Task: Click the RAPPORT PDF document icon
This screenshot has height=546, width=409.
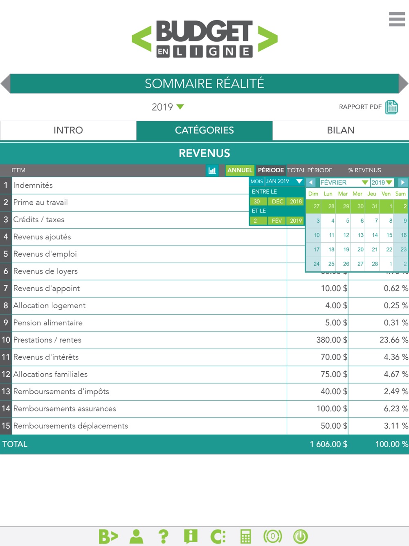Action: (391, 107)
